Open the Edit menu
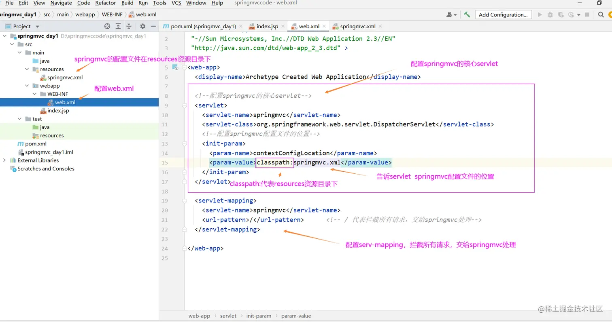 (23, 3)
